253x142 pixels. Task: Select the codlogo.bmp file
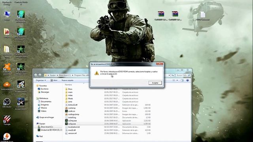[x=72, y=114]
